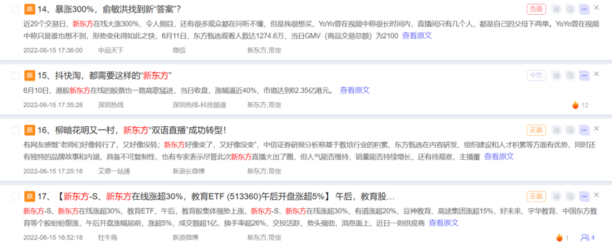This screenshot has height=244, width=612.
Task: Mark article 17 as read via 阅 icon
Action: 556,196
